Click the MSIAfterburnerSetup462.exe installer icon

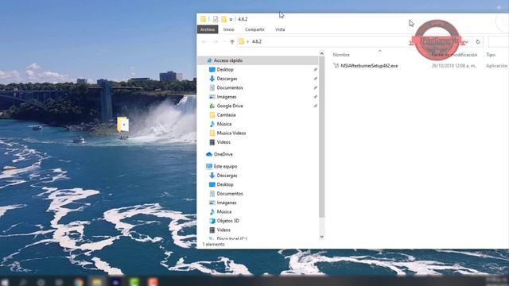(336, 66)
